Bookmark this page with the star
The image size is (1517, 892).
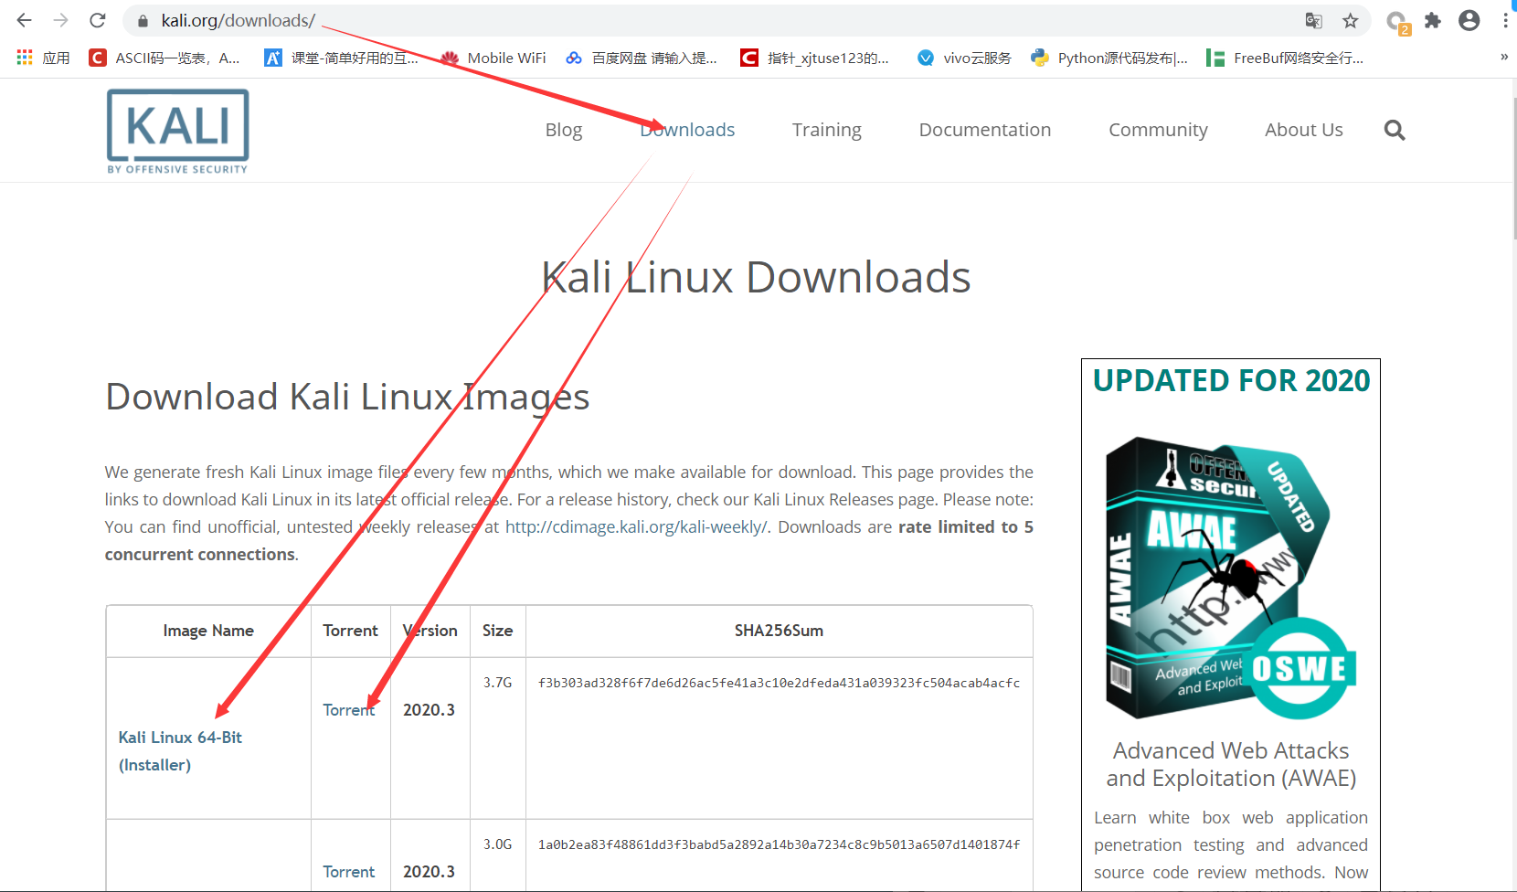[x=1351, y=21]
